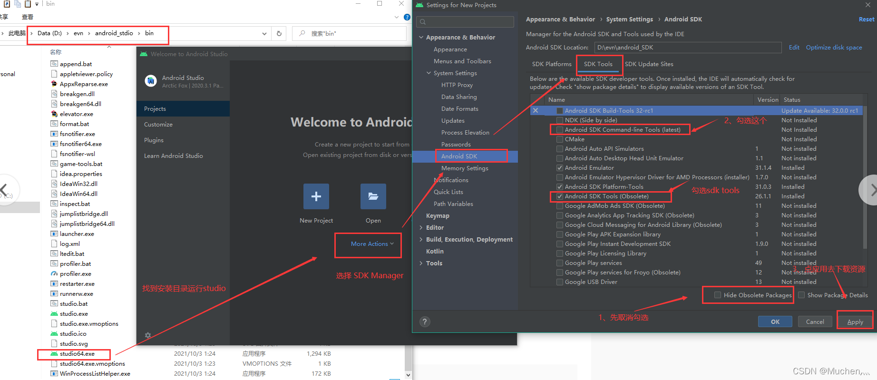The height and width of the screenshot is (380, 877).
Task: Click the studio.exe file icon
Action: pos(54,313)
